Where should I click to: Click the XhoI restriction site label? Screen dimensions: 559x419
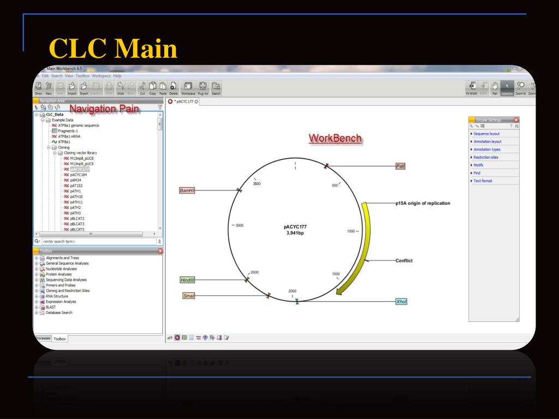[x=401, y=301]
